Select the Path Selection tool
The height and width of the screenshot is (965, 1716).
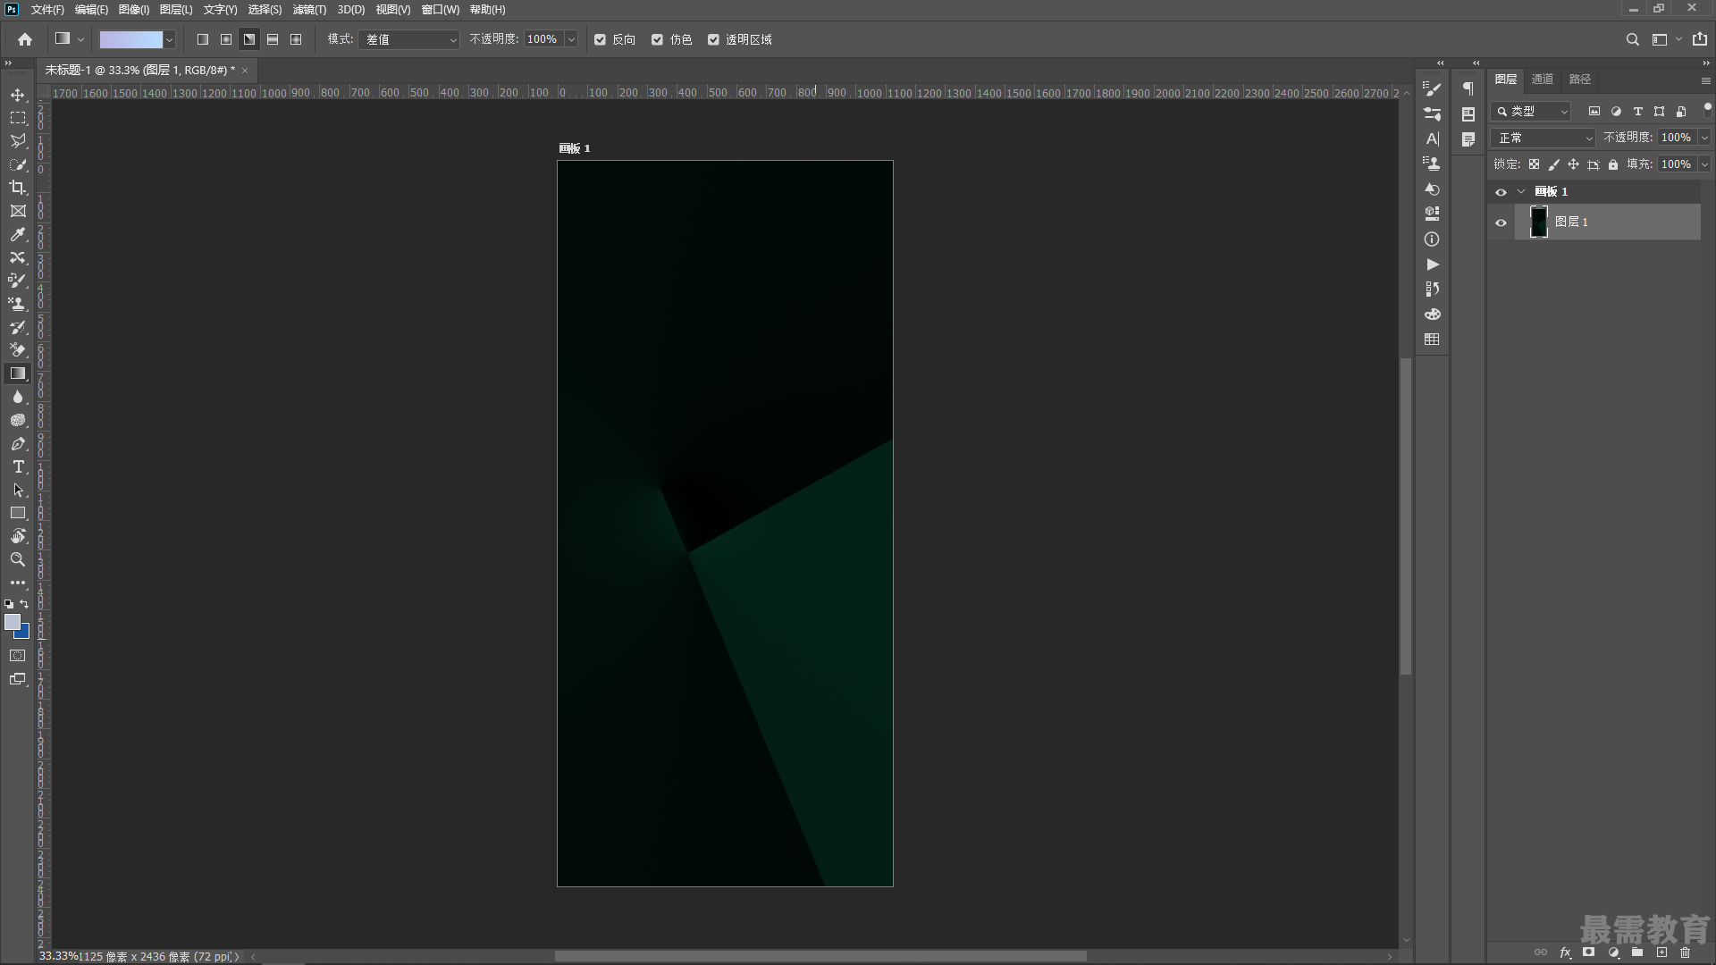pos(18,490)
